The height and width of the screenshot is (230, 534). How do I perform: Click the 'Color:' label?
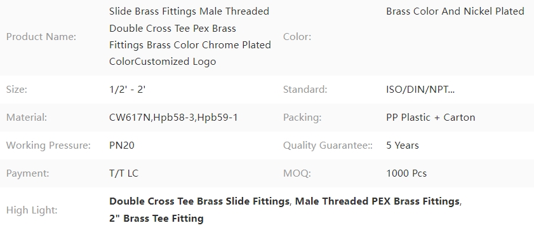tap(297, 37)
